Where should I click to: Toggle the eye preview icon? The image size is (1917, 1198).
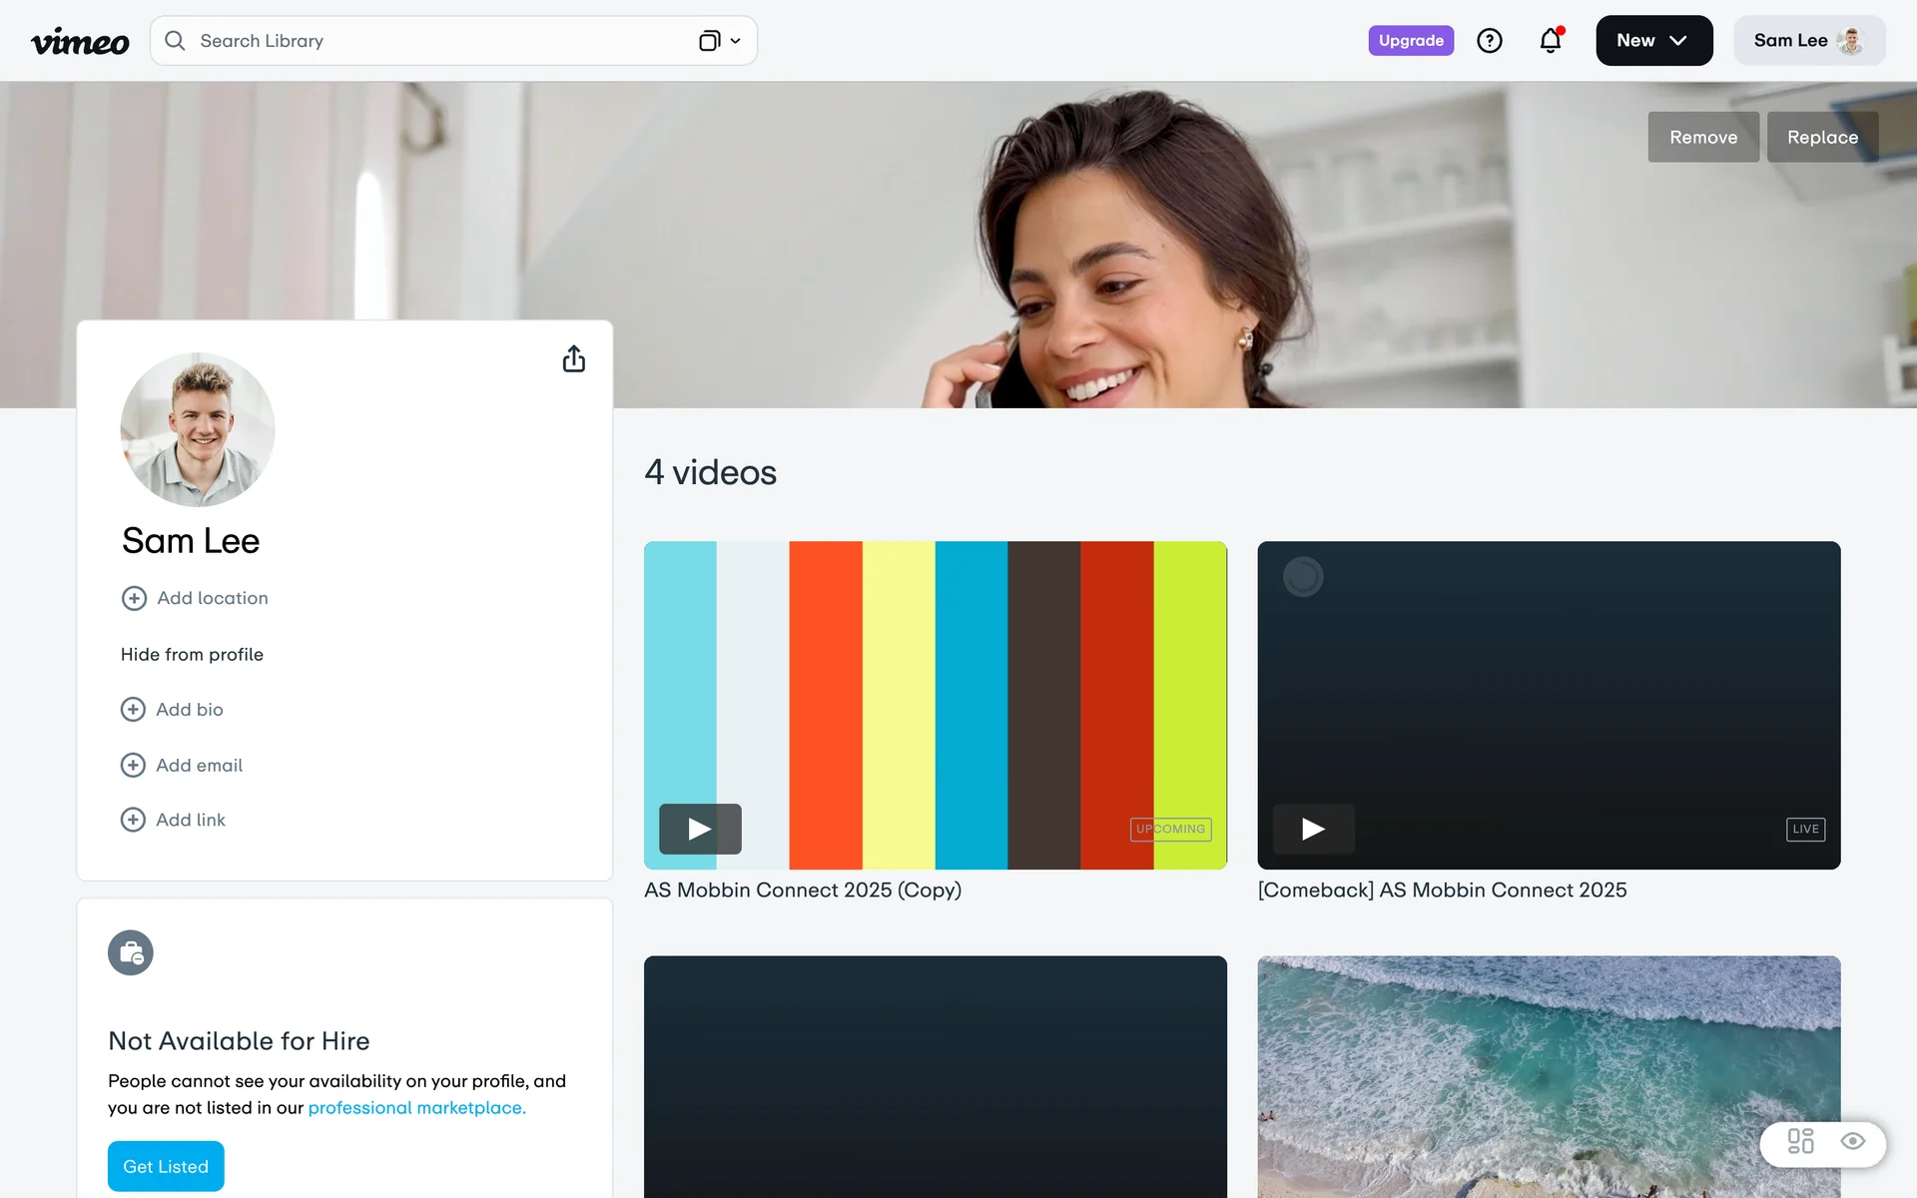pyautogui.click(x=1853, y=1141)
